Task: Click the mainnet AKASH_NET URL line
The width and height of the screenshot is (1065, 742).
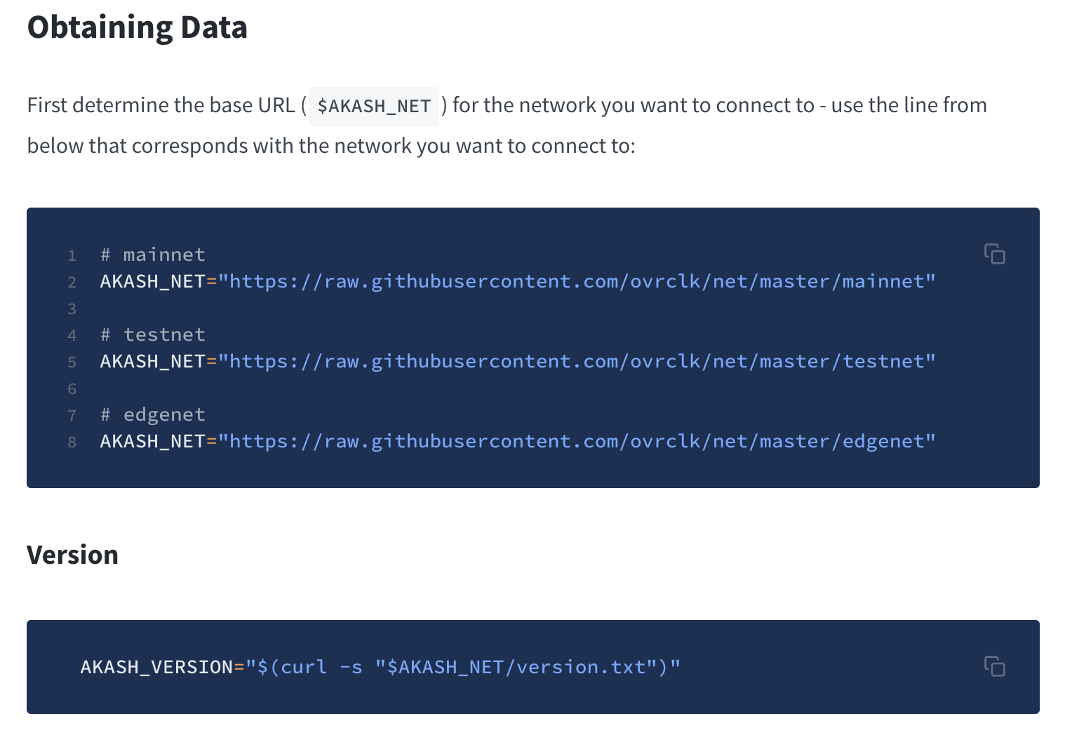Action: [518, 282]
